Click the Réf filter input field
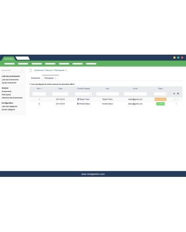This screenshot has width=186, height=232. point(39,94)
